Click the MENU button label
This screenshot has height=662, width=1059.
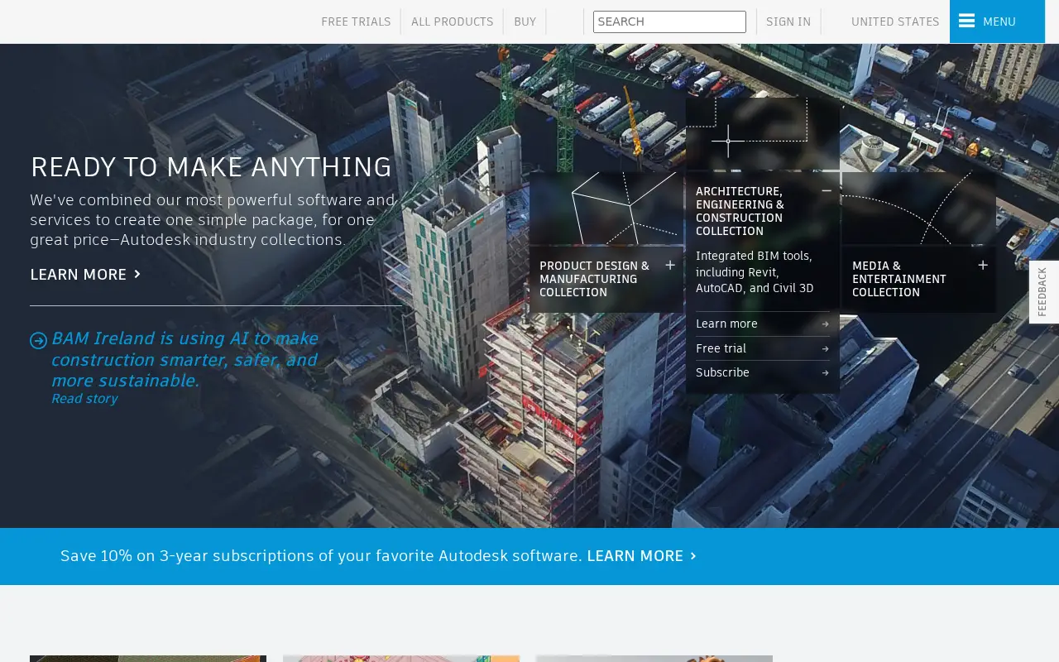pos(999,22)
